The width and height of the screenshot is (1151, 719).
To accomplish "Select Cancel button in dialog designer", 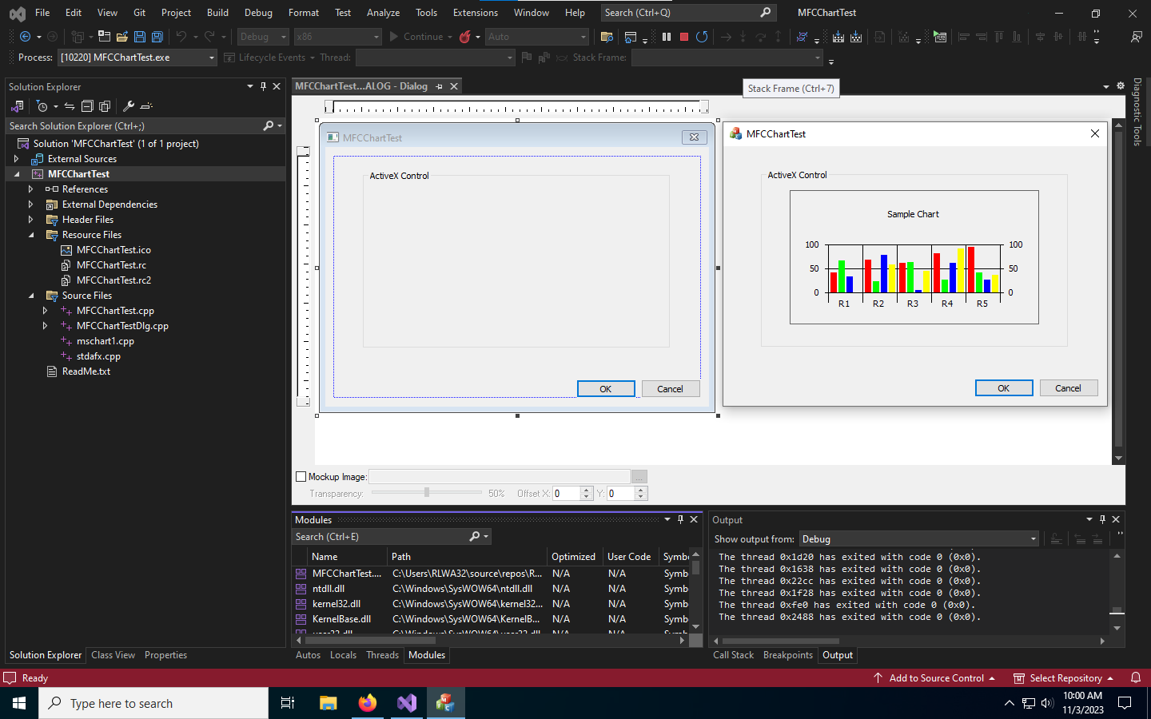I will 671,389.
